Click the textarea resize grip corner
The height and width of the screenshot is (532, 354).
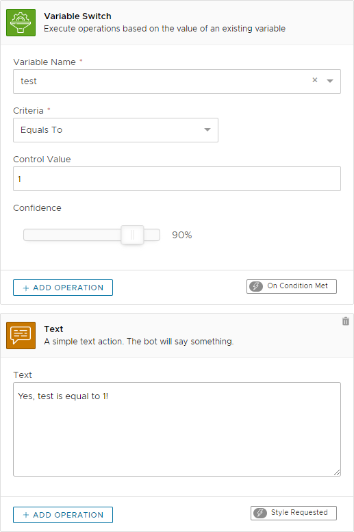click(337, 472)
